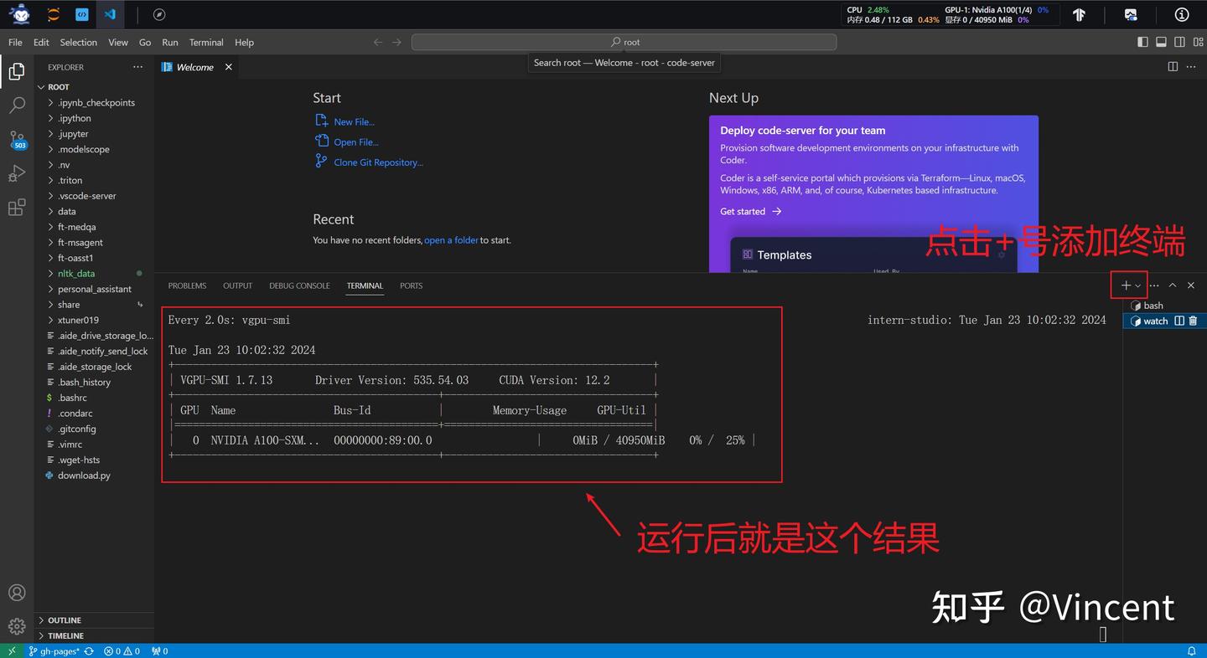The height and width of the screenshot is (658, 1207).
Task: Click the monitor toggle icon in the top bar
Action: (1131, 14)
